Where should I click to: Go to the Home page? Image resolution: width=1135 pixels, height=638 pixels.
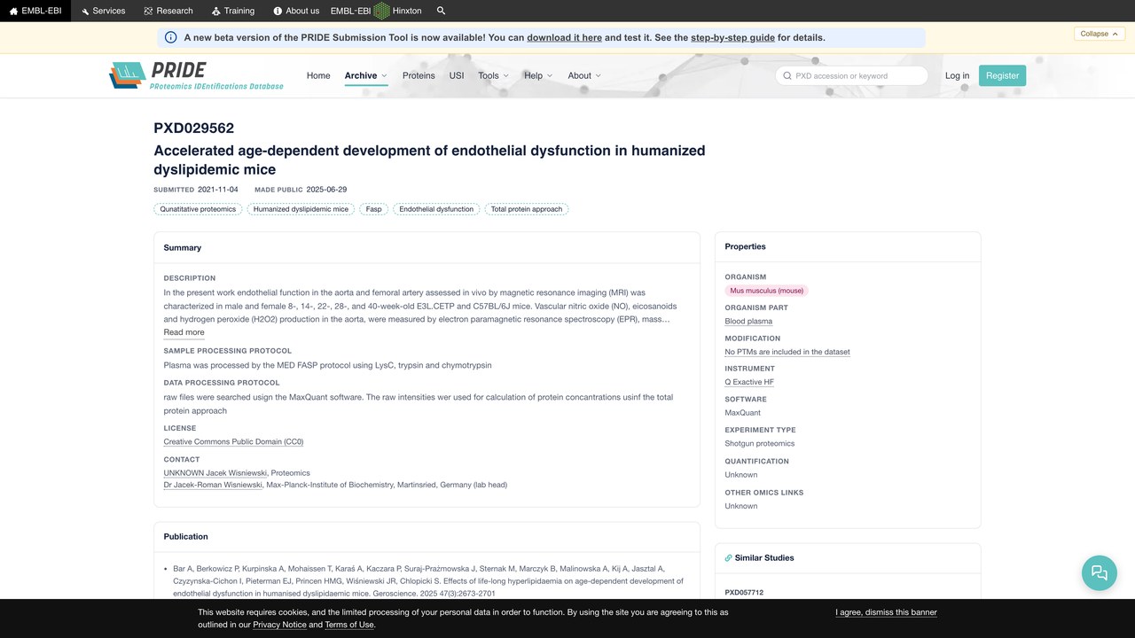318,76
